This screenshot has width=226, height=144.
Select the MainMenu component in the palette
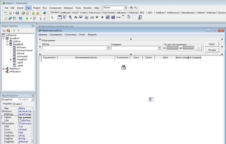[x=65, y=18]
